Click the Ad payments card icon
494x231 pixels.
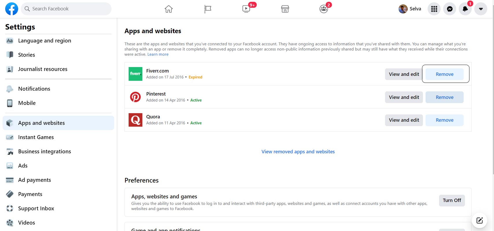(10, 180)
